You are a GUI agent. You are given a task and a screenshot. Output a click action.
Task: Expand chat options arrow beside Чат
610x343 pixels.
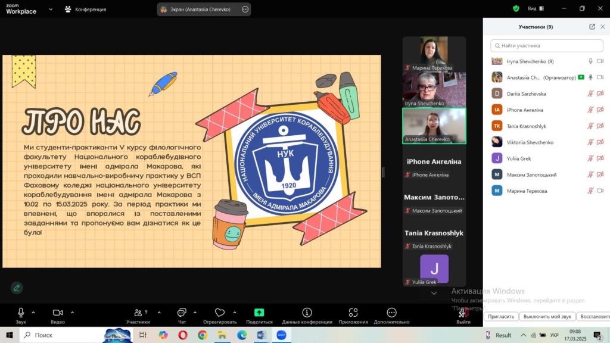[x=195, y=312]
